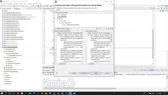Select pom.xml row in Structure Compare
168x95 pixels.
pos(64,17)
